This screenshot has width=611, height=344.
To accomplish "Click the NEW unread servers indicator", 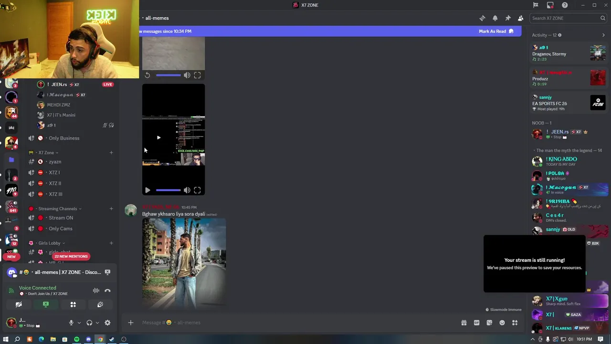I will coord(11,257).
